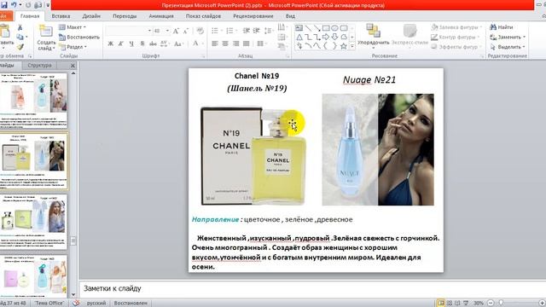This screenshot has height=307, width=546.
Task: Open the columns button
Action: (261, 43)
